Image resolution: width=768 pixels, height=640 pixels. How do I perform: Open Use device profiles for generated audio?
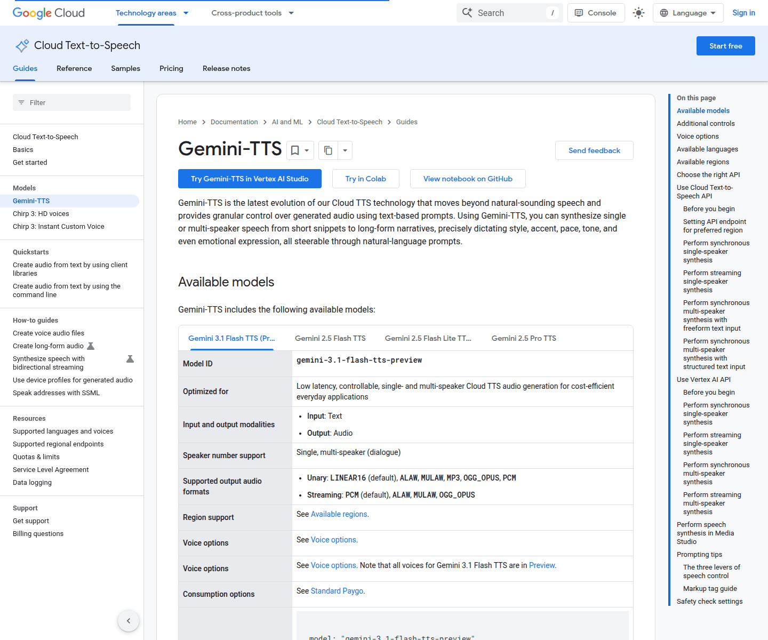pyautogui.click(x=73, y=380)
